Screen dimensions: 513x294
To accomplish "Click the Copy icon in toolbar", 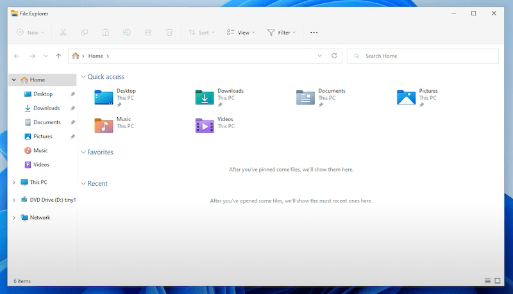I will click(x=85, y=32).
